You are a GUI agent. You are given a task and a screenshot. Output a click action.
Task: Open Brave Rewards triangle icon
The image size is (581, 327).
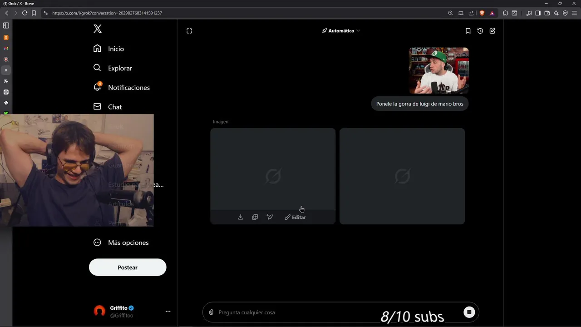coord(492,13)
